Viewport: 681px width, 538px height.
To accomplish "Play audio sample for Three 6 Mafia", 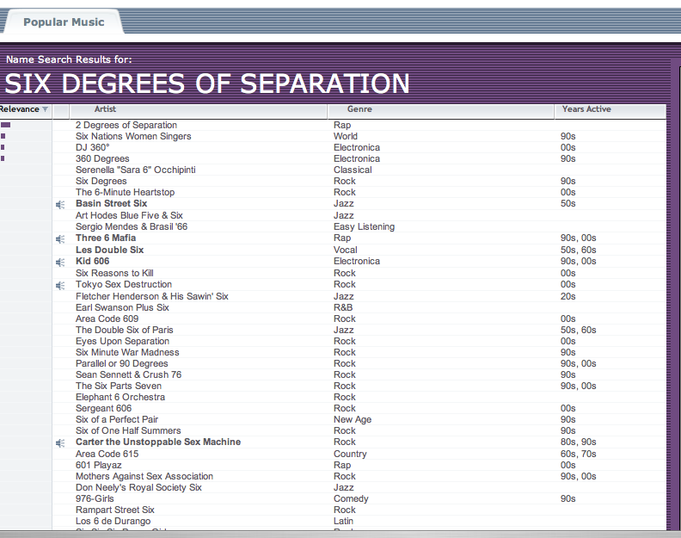I will 60,238.
